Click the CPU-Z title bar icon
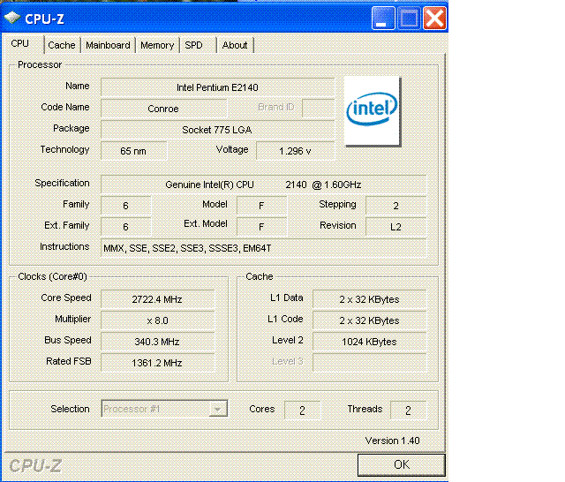The image size is (565, 482). (12, 18)
